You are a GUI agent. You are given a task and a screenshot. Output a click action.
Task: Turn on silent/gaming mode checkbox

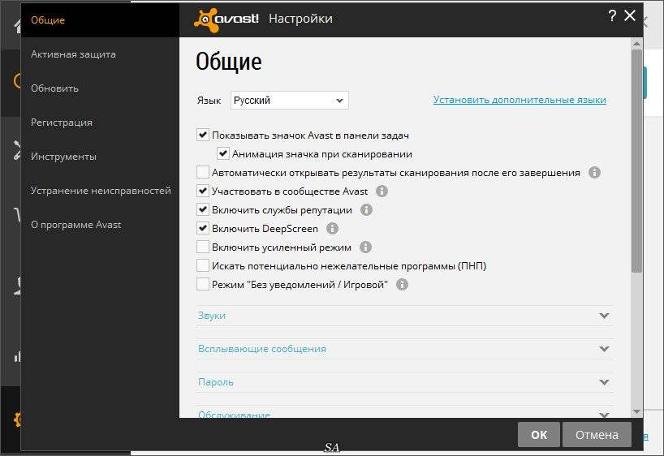click(x=203, y=284)
